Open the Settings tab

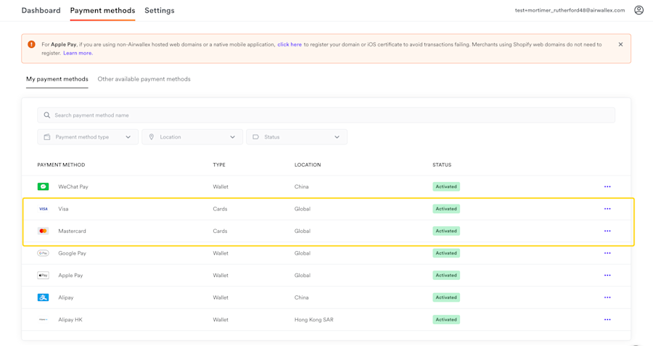[160, 11]
